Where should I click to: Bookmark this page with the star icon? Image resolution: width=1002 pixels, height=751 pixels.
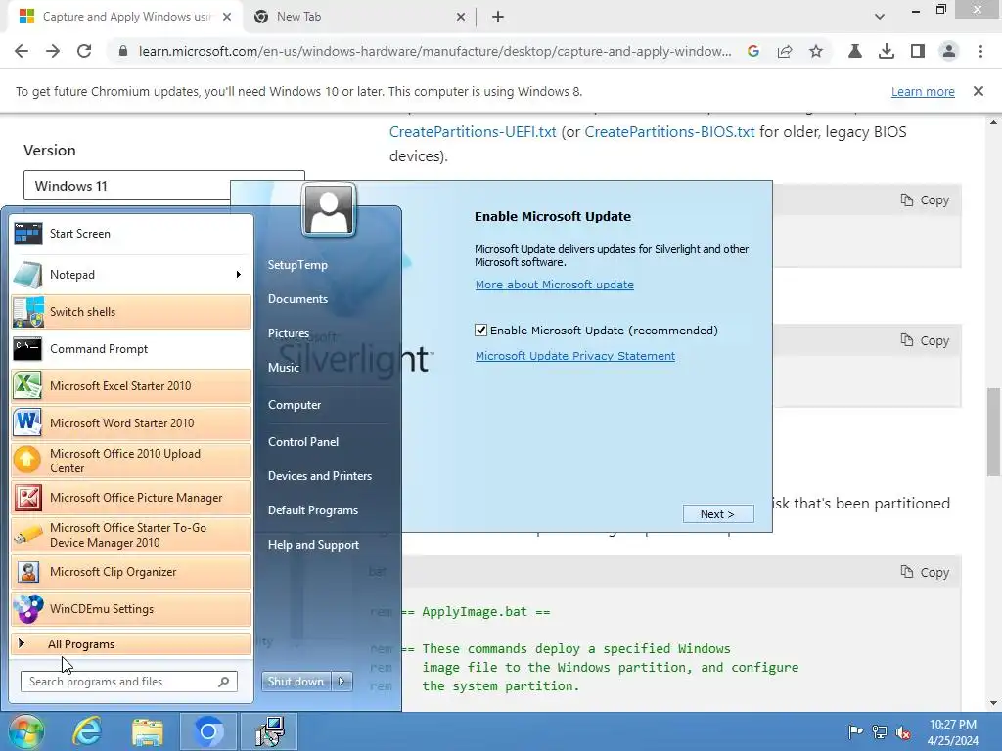click(x=816, y=51)
